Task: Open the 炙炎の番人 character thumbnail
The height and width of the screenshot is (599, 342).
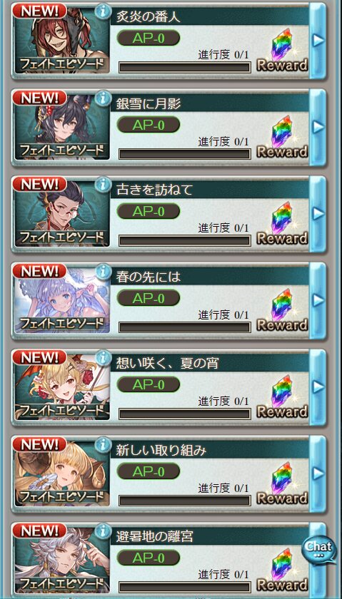Action: click(x=62, y=40)
